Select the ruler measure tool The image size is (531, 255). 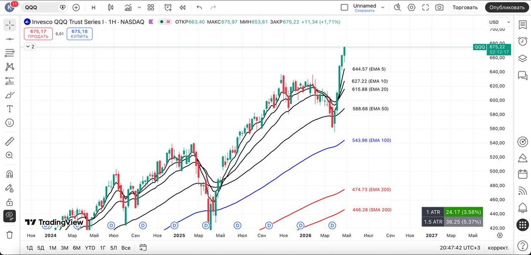[x=9, y=142]
